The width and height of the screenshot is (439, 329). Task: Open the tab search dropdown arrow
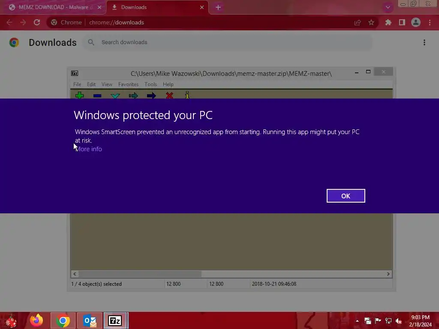[388, 7]
